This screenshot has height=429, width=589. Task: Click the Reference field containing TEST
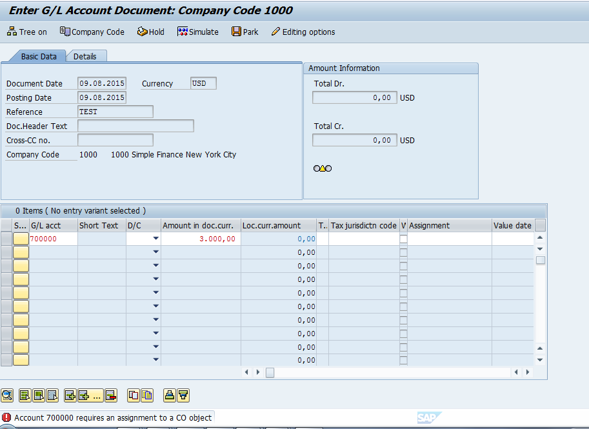coord(115,112)
